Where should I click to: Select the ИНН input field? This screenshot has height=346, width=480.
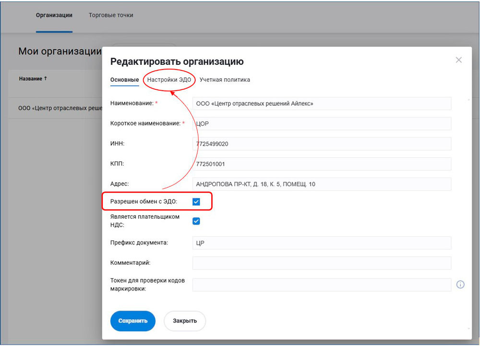coord(322,144)
